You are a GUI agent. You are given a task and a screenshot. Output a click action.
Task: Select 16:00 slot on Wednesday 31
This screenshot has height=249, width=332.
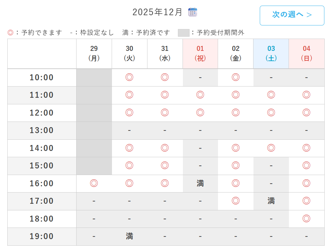165,183
